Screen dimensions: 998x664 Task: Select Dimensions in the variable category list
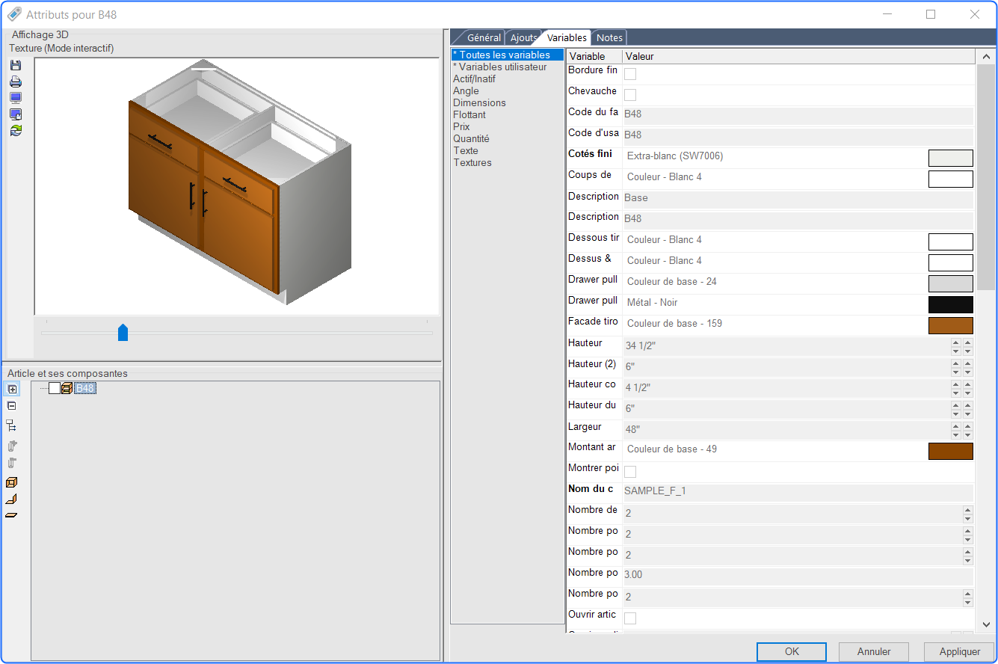click(x=479, y=103)
